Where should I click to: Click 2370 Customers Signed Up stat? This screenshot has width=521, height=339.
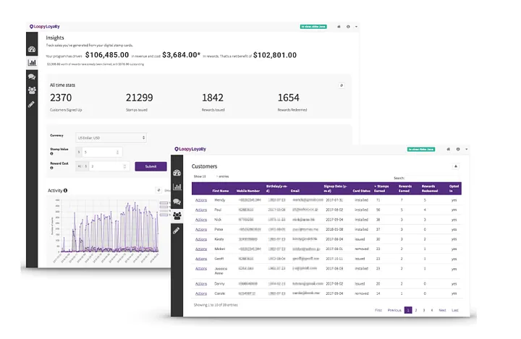coord(66,102)
